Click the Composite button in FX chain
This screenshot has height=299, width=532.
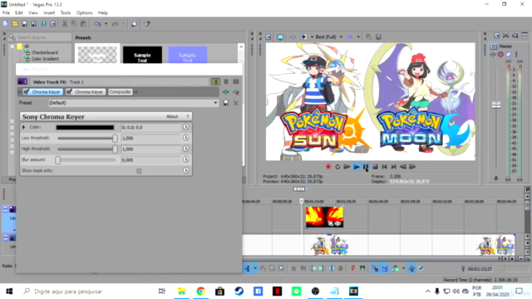point(120,92)
